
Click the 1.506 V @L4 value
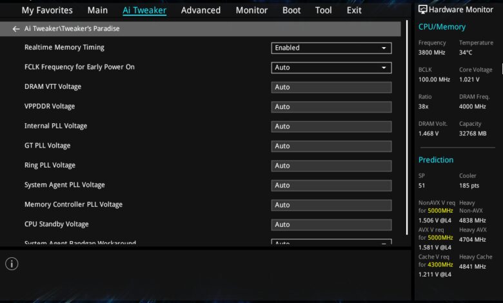(x=435, y=220)
